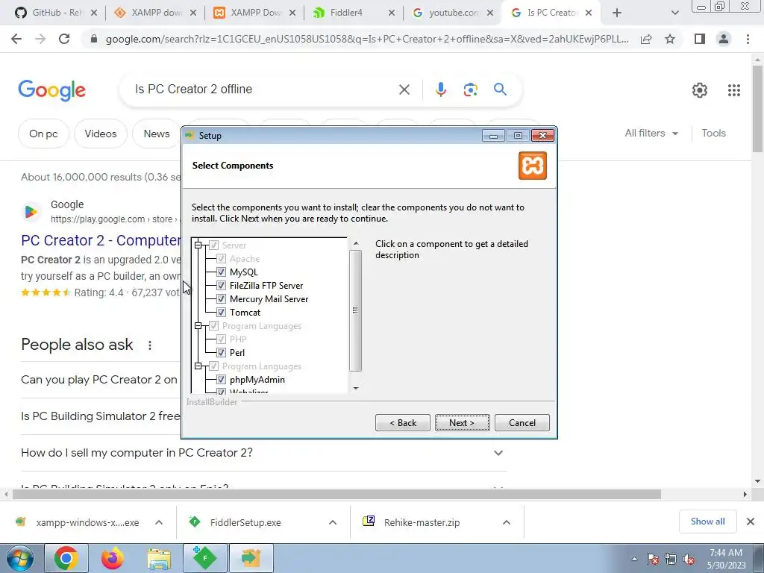
Task: Go back in browser history
Action: (x=16, y=39)
